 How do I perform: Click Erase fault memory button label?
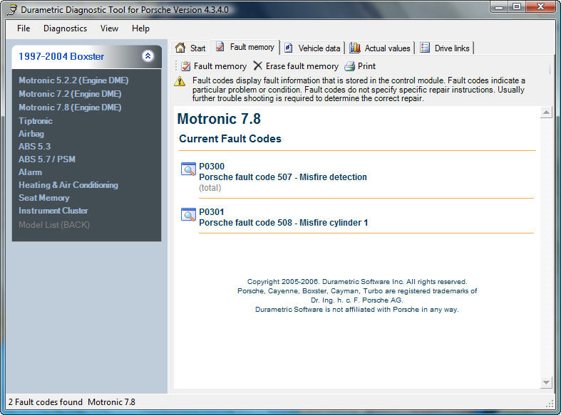(302, 66)
